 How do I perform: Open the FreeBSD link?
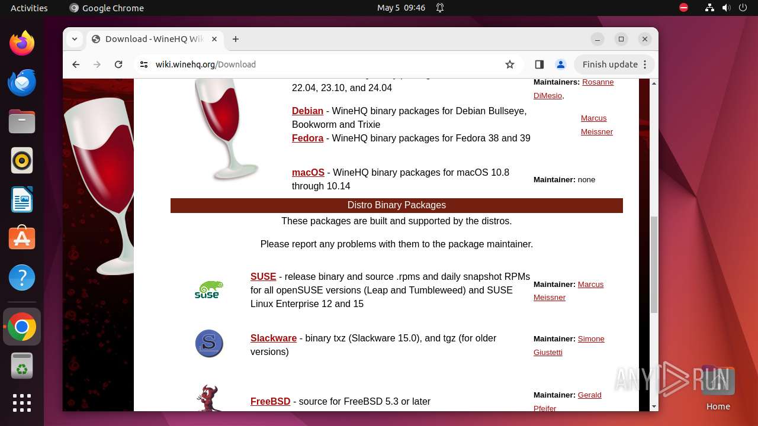pyautogui.click(x=270, y=401)
